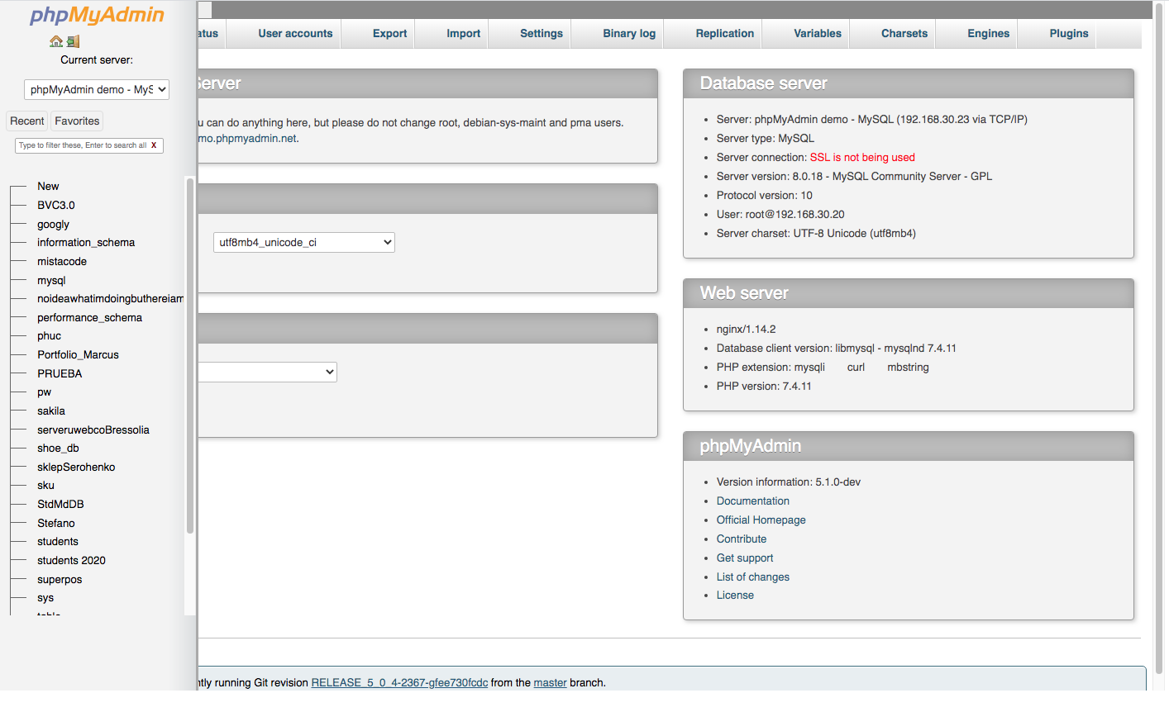1169x712 pixels.
Task: Select the googly database
Action: [x=53, y=224]
